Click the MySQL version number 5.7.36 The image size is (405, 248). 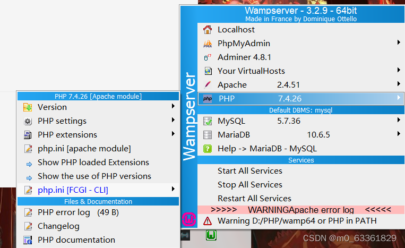[289, 121]
